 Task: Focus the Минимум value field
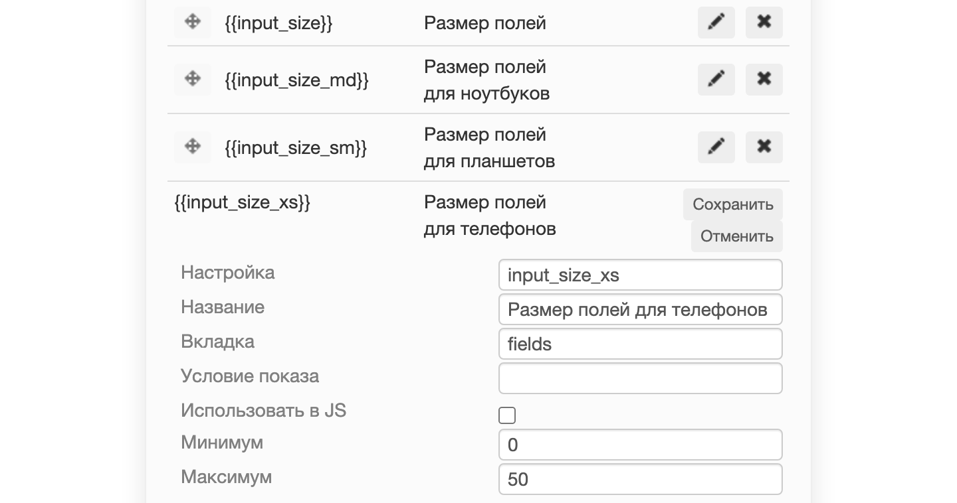point(641,445)
